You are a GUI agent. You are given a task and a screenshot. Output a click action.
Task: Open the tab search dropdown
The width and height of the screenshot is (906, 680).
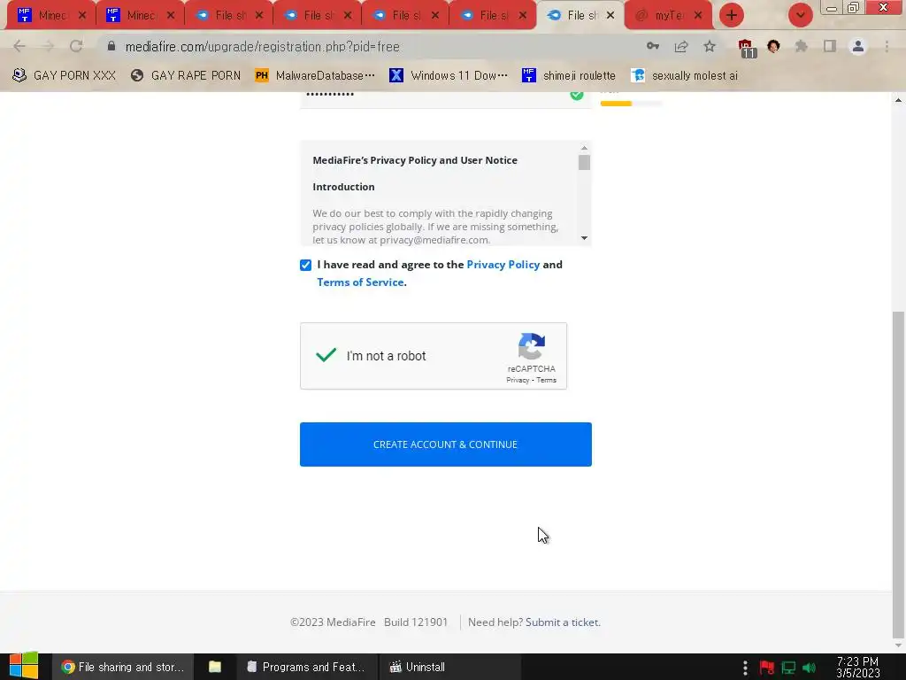pos(800,15)
